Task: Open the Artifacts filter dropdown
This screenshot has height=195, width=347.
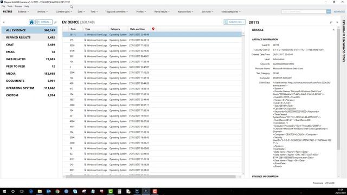Action: click(x=42, y=11)
